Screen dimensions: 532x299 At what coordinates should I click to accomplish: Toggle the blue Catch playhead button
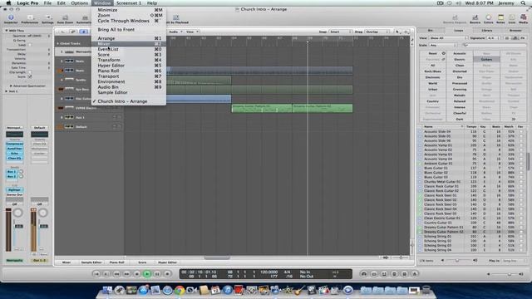[83, 32]
